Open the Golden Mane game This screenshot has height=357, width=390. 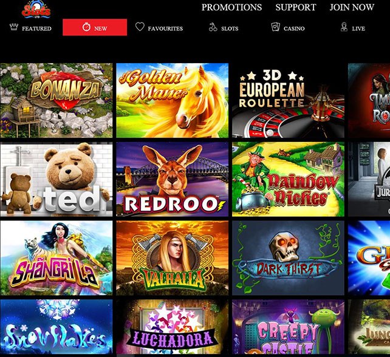point(172,100)
